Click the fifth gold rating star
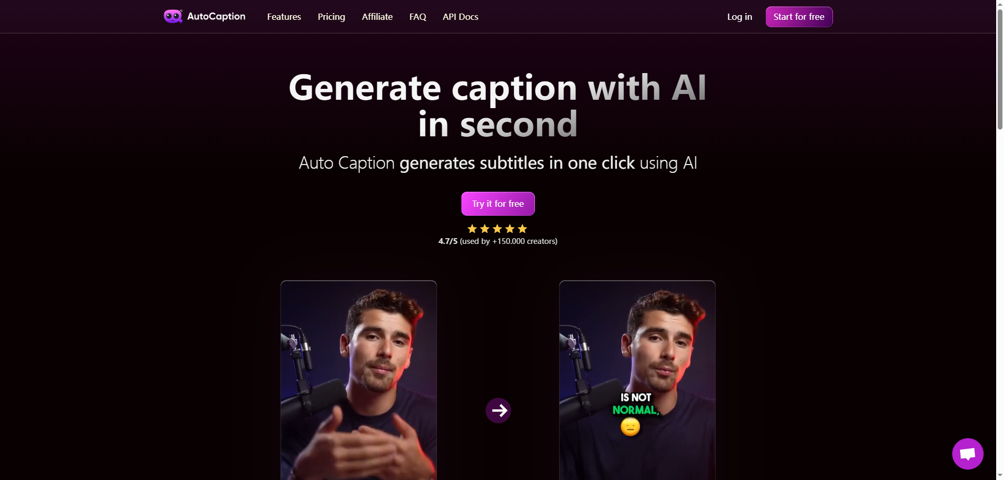Image resolution: width=1004 pixels, height=480 pixels. [522, 229]
